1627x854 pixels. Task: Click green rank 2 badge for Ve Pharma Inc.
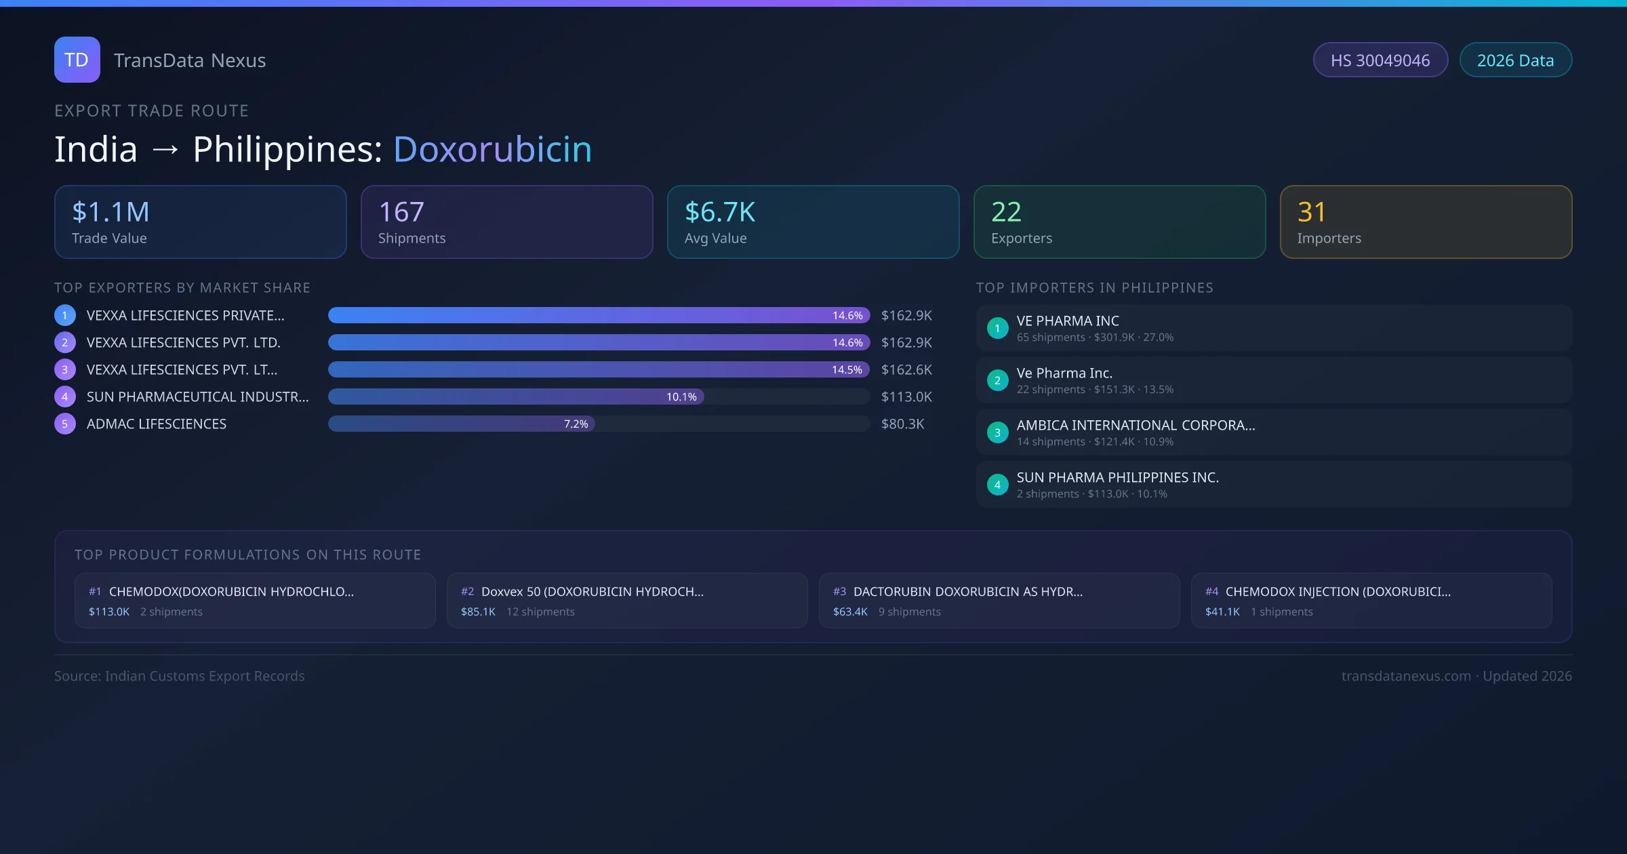997,380
